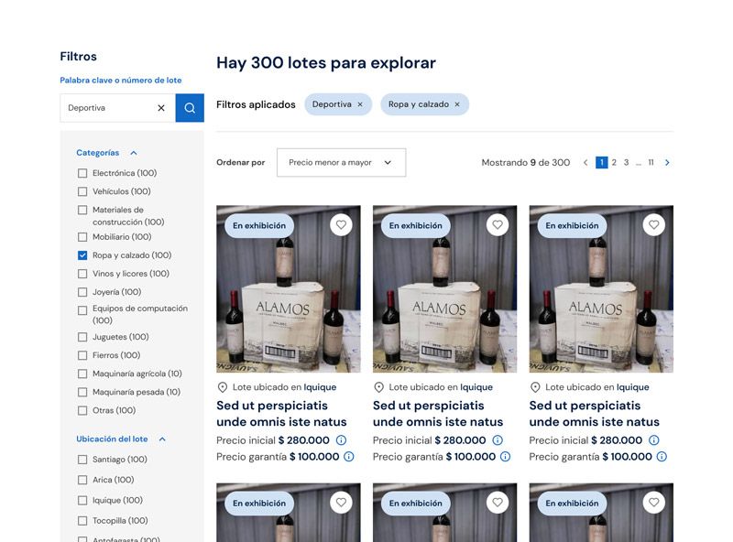Screen dimensions: 733x542
Task: Clear the Deportiva keyword in search field
Action: [161, 108]
